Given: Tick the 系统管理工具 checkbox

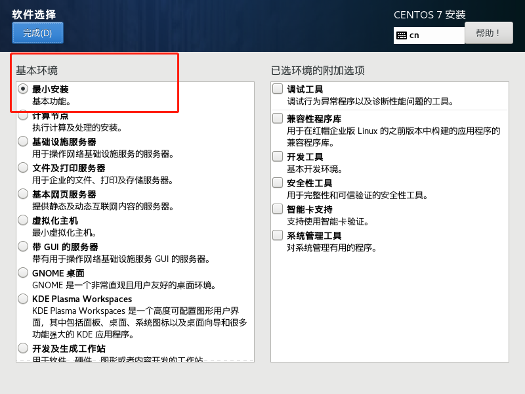Looking at the screenshot, I should coord(278,235).
